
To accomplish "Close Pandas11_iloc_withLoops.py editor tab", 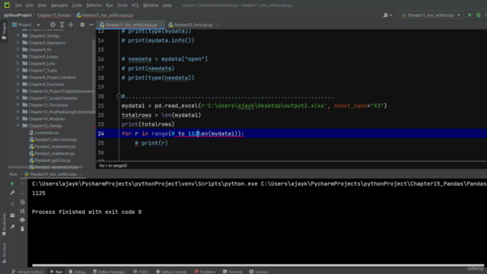I will (x=161, y=24).
